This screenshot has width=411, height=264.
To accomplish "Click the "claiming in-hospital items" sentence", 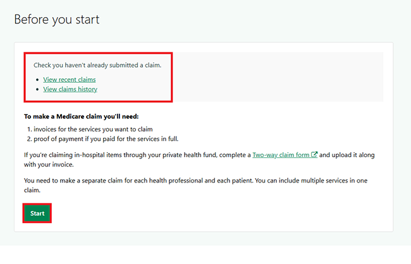I will [x=95, y=155].
